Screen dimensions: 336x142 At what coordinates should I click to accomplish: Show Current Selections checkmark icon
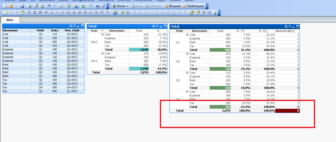point(69,6)
